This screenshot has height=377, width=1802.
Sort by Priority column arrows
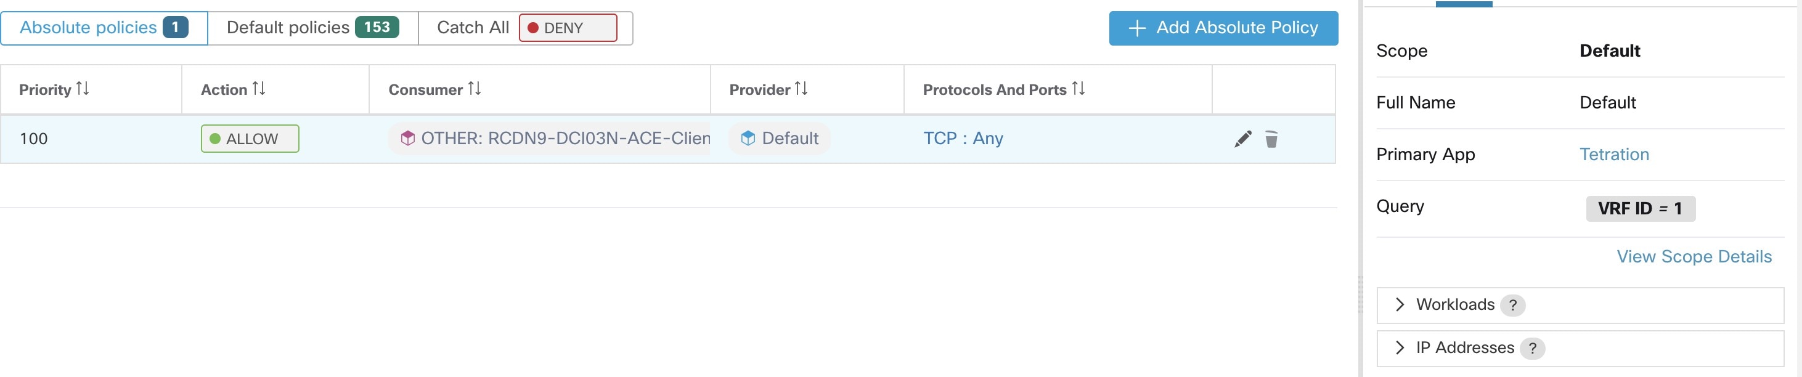click(83, 89)
